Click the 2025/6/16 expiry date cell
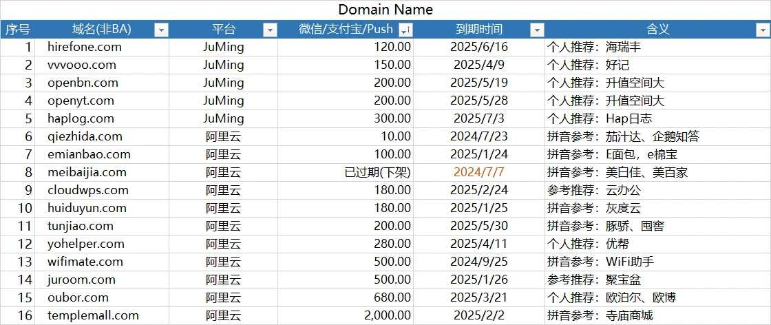771x325 pixels. tap(478, 47)
